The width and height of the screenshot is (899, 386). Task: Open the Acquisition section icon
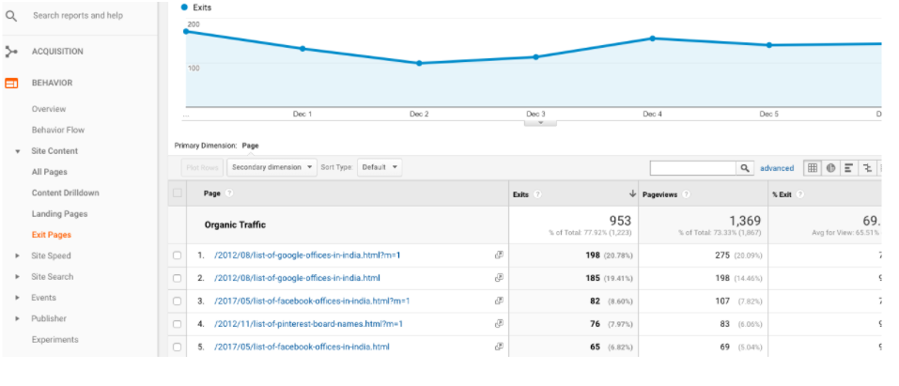[x=11, y=52]
